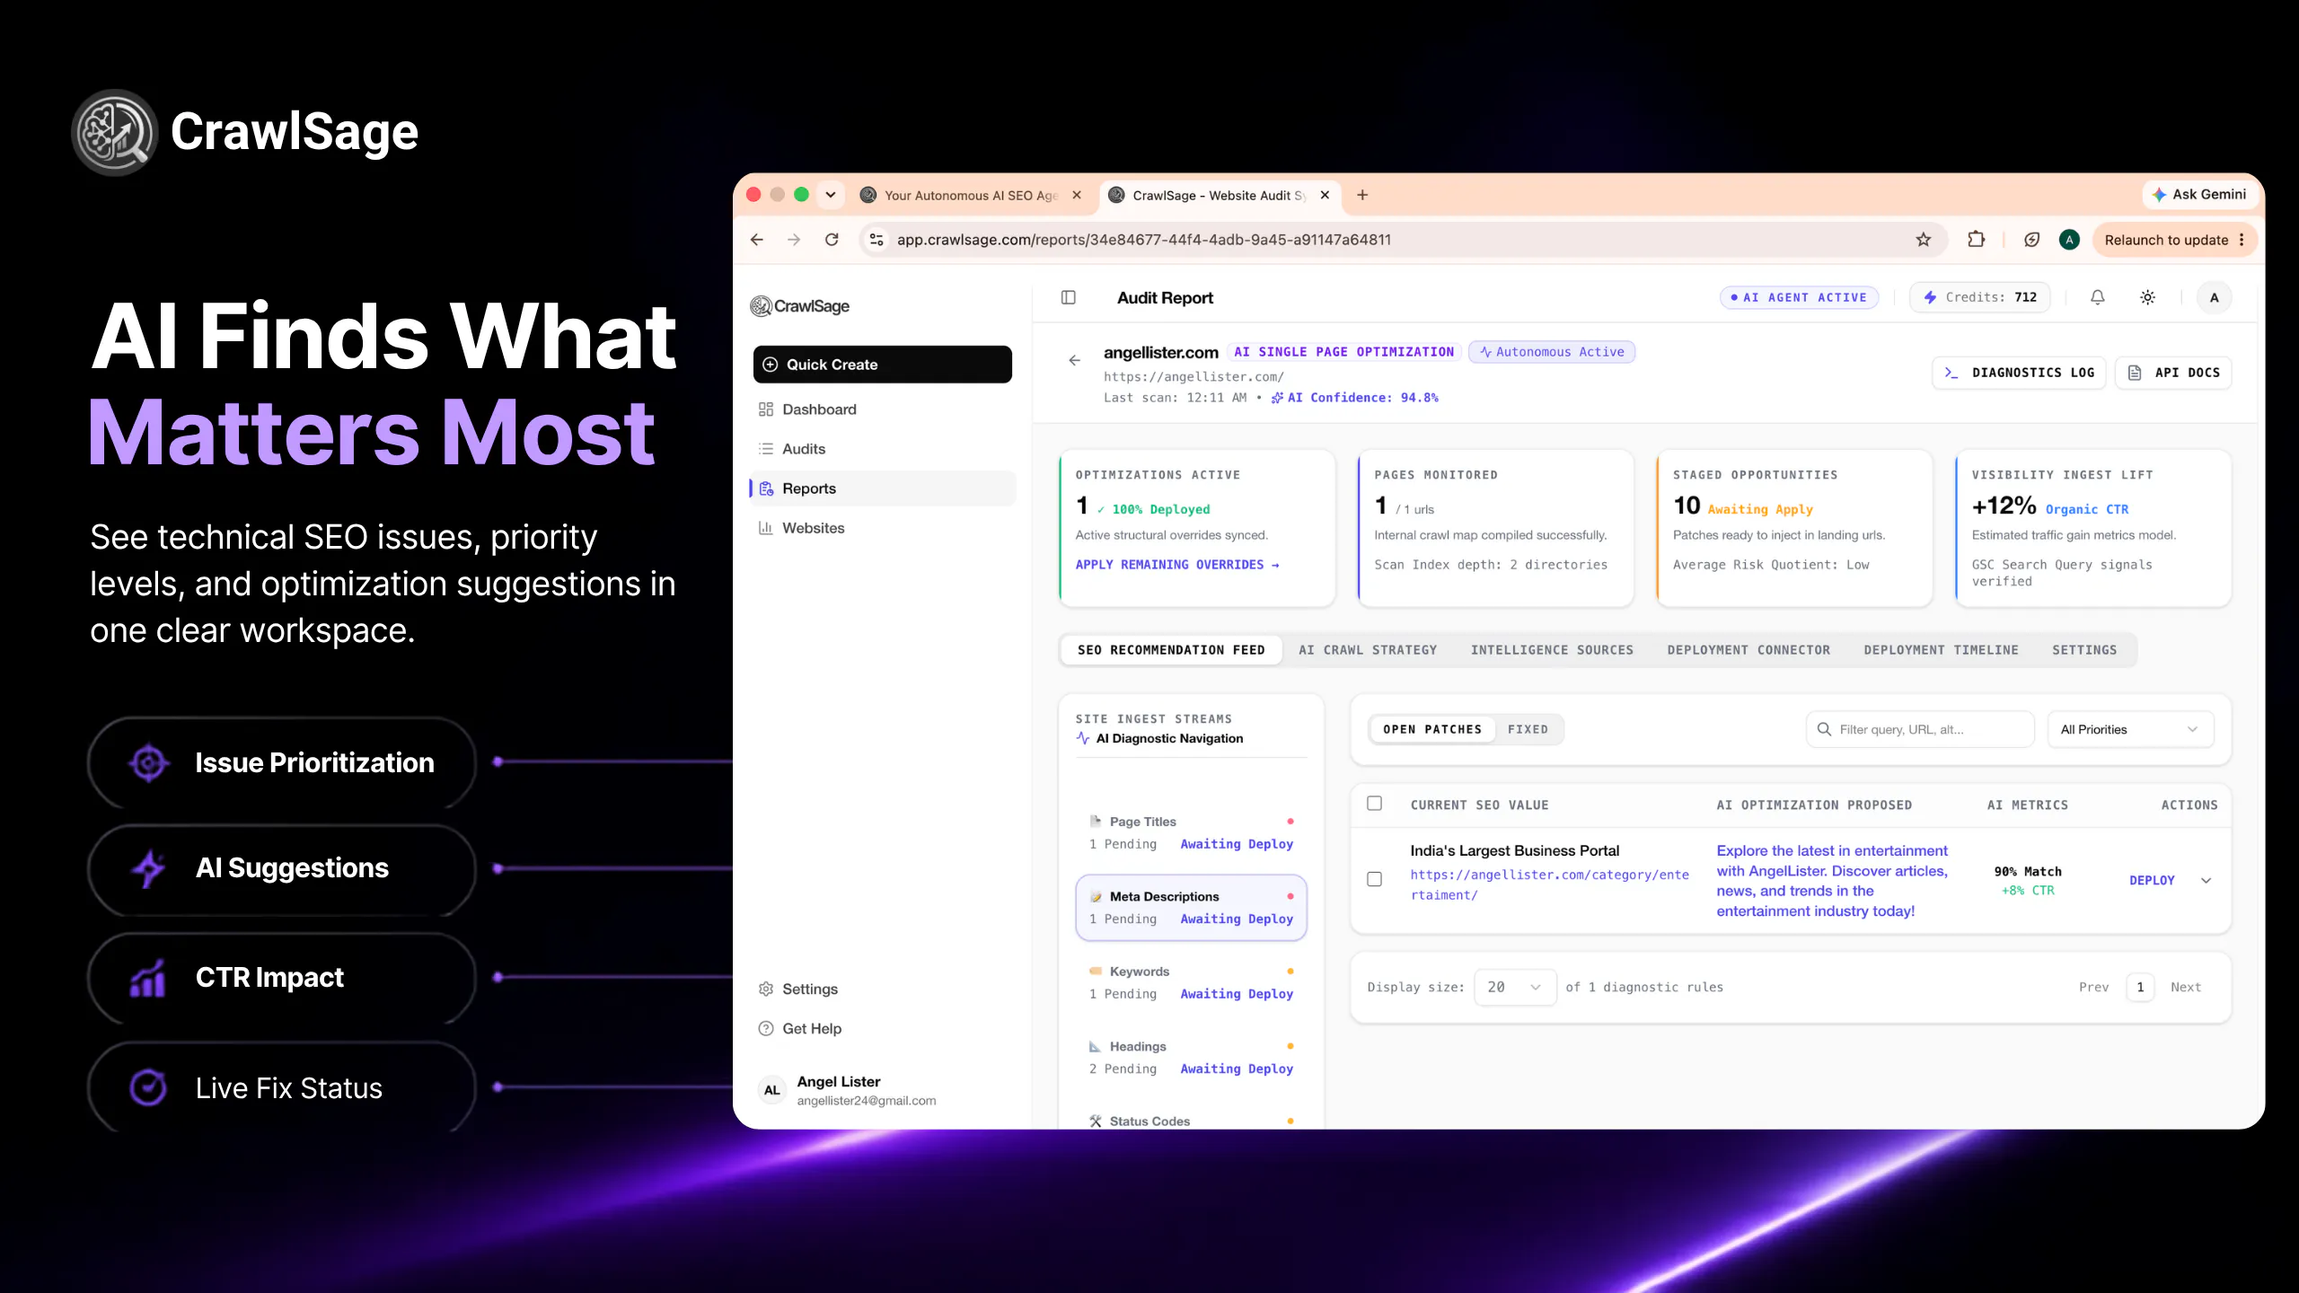Open the Display size 20 dropdown

(x=1515, y=987)
